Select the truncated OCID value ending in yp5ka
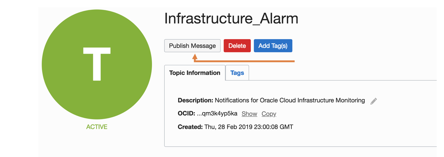The image size is (444, 157). [x=217, y=114]
